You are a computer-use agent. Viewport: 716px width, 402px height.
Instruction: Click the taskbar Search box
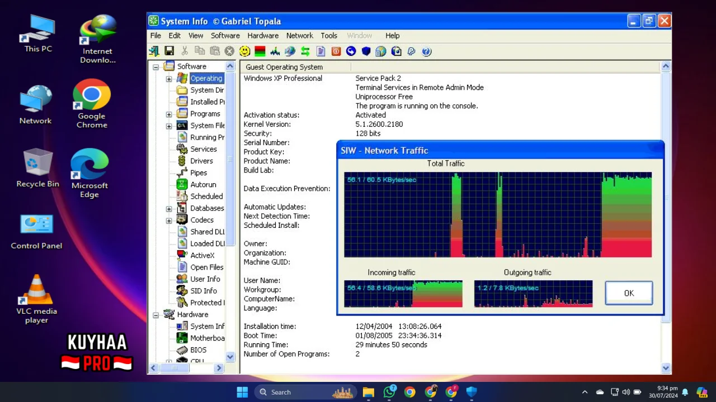point(307,392)
